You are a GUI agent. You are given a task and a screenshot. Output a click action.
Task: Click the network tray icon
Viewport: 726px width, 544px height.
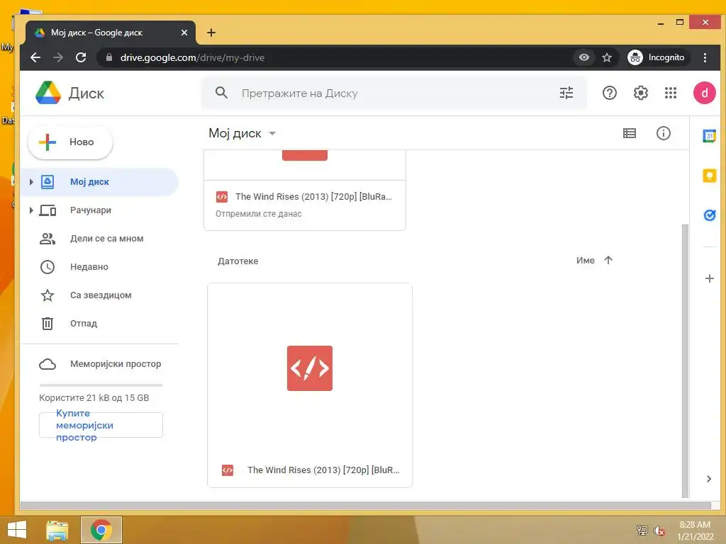(642, 531)
